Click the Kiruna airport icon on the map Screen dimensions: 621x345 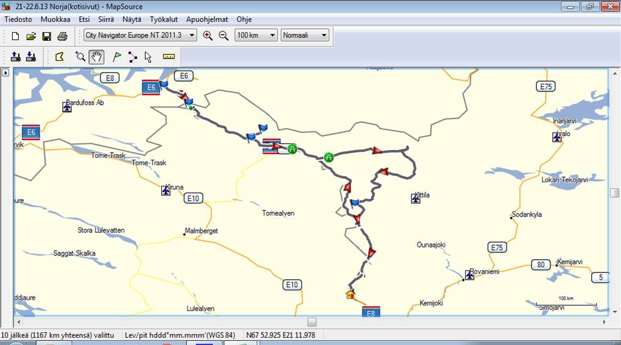coord(166,191)
